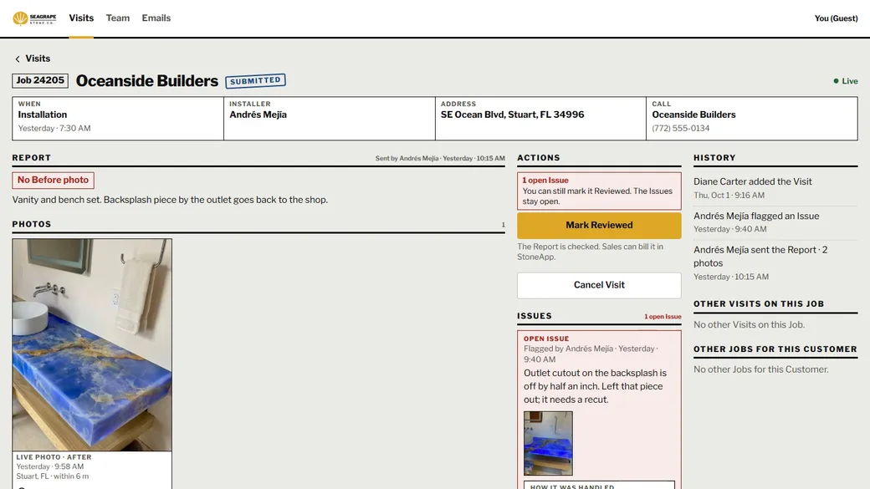Go to the Emails tab

point(156,18)
